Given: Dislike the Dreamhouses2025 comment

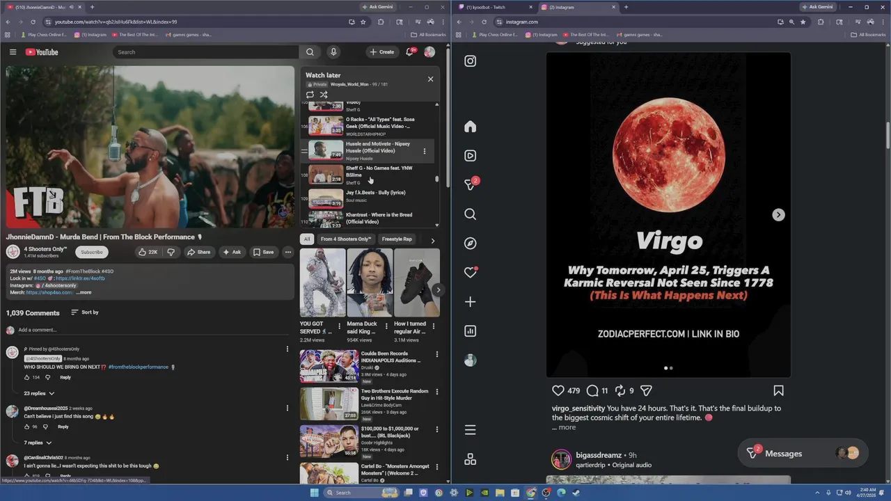Looking at the screenshot, I should pos(46,427).
